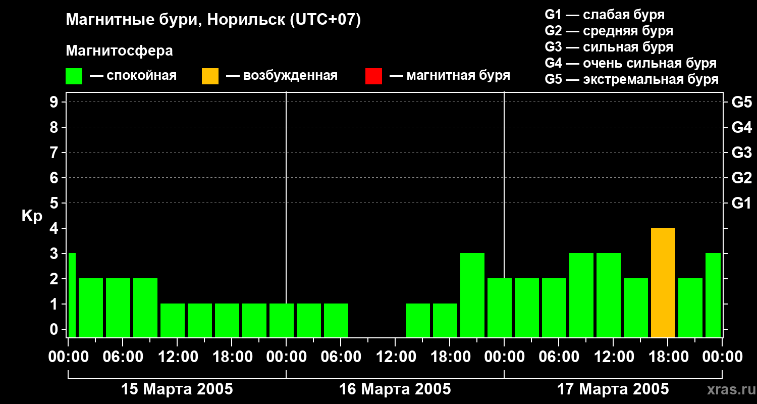Click the Kp axis value '8'
The height and width of the screenshot is (404, 757).
pos(55,127)
